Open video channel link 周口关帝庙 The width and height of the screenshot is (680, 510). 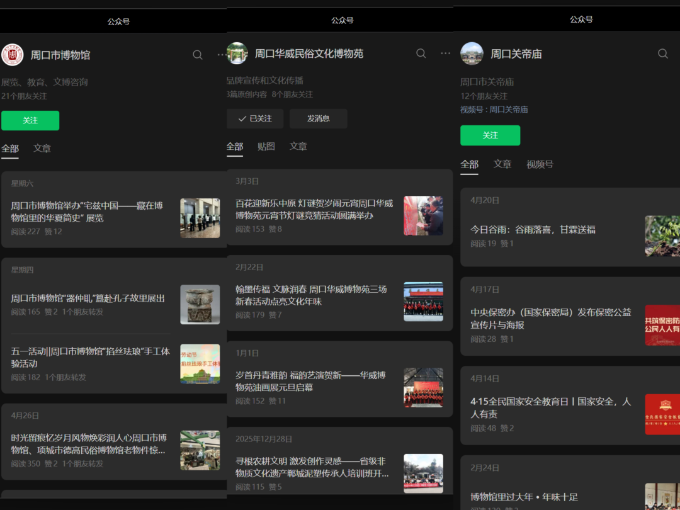(x=508, y=110)
